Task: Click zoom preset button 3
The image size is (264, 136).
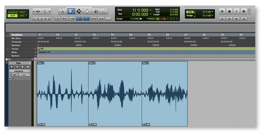Action: click(42, 19)
